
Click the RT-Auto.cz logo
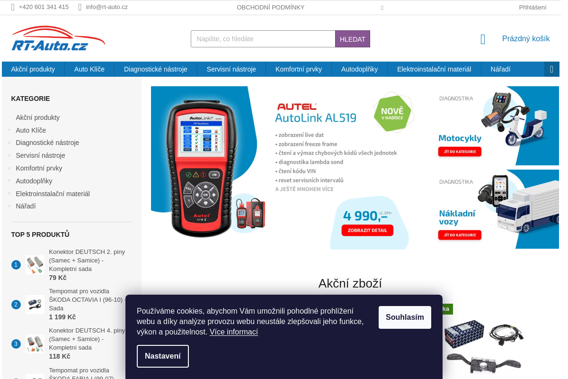coord(58,38)
